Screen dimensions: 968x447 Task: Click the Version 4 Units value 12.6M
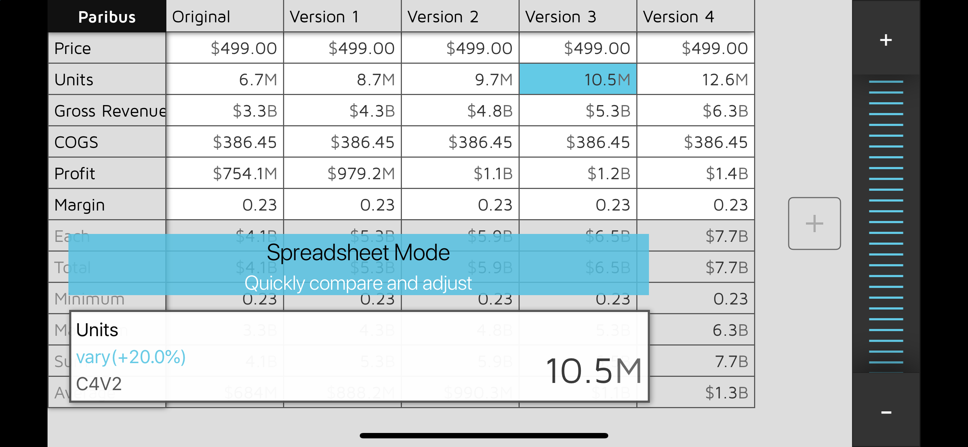(x=695, y=79)
